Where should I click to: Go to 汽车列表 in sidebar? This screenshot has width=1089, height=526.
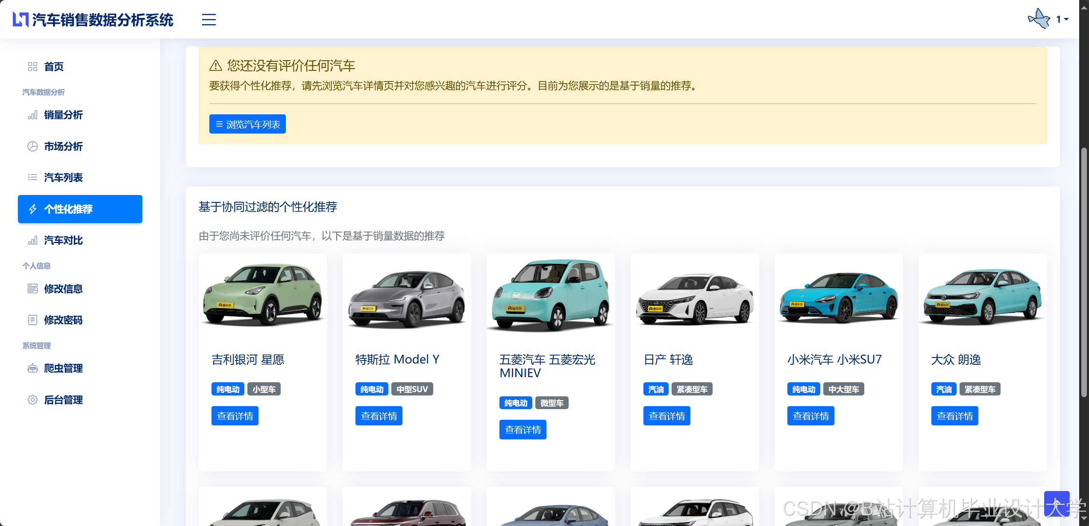pos(63,177)
